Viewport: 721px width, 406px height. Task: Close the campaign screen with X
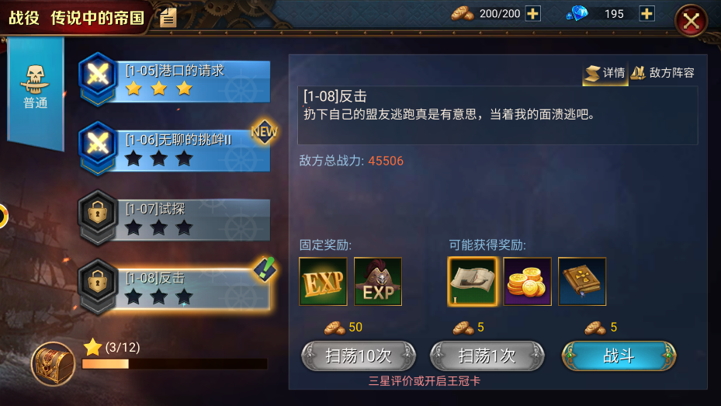691,21
